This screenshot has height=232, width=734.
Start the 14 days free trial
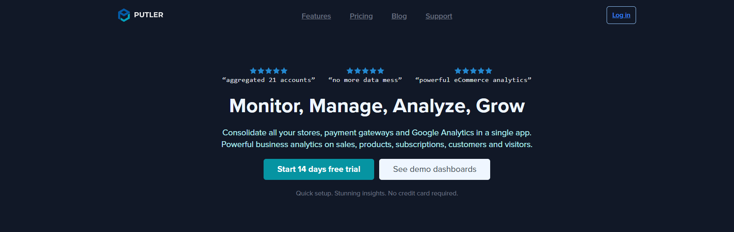(319, 169)
